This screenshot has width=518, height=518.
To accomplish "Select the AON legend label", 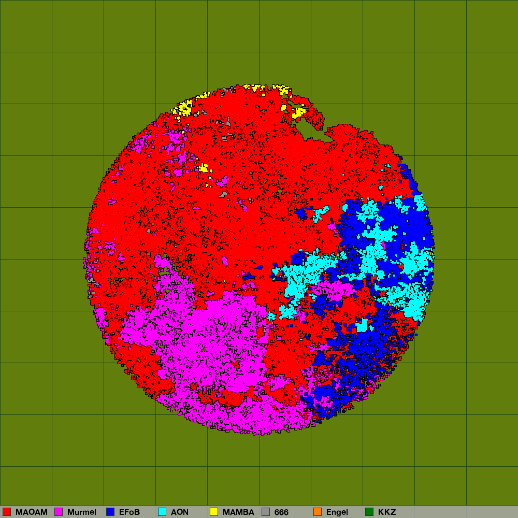I will pos(179,512).
